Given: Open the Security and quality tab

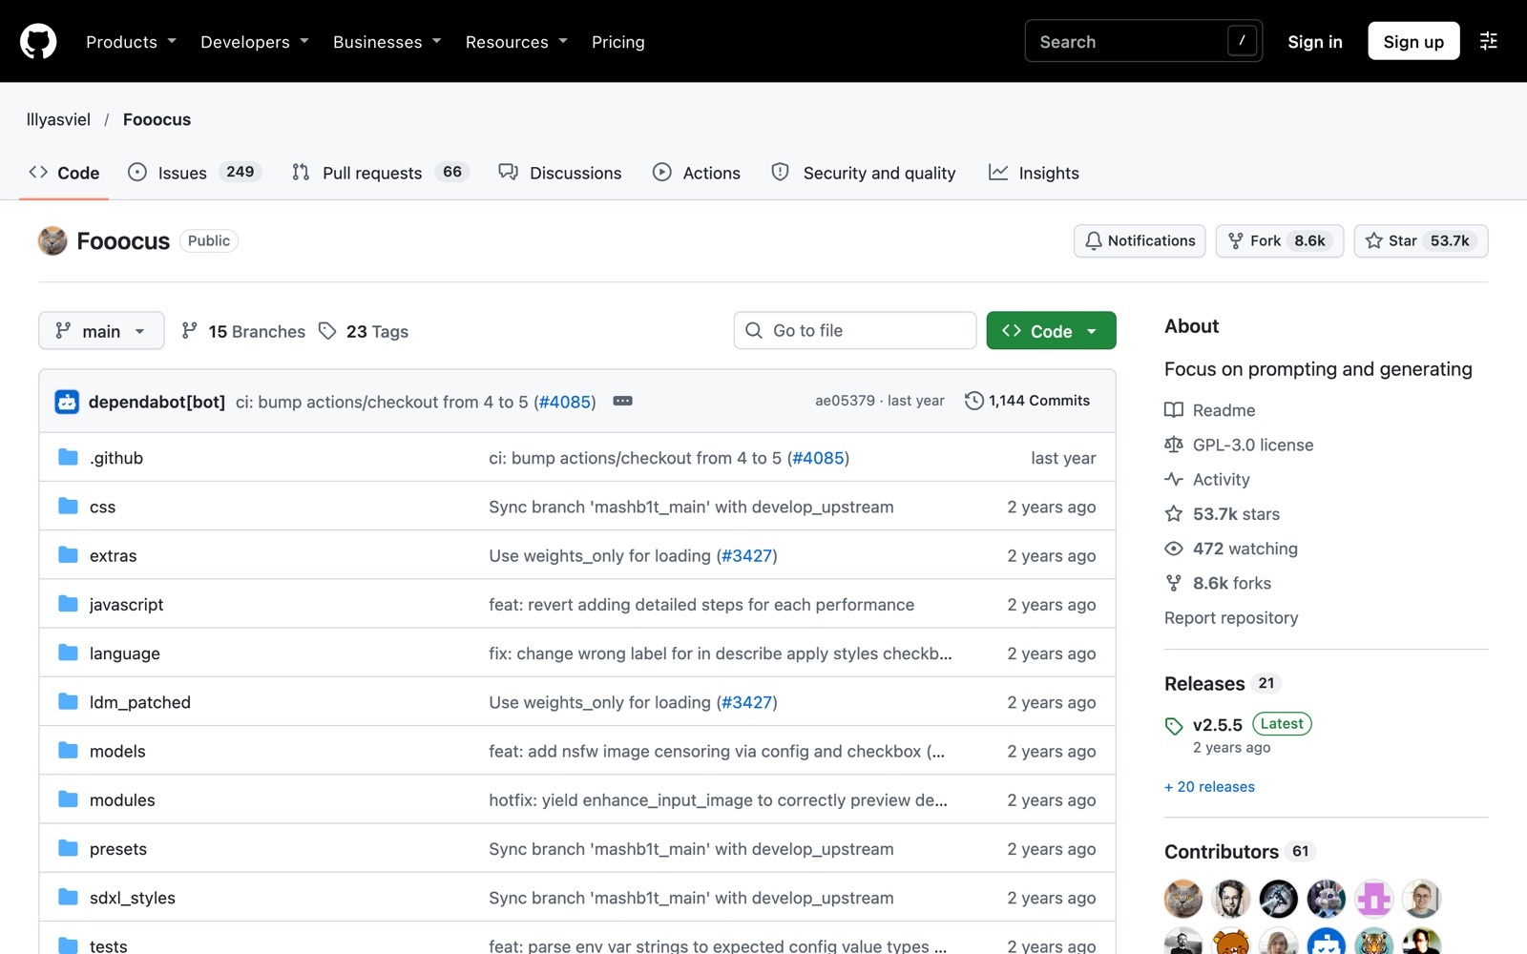Looking at the screenshot, I should pyautogui.click(x=864, y=173).
